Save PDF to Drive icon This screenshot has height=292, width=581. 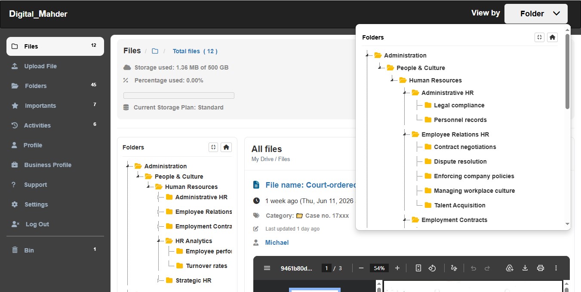click(510, 268)
